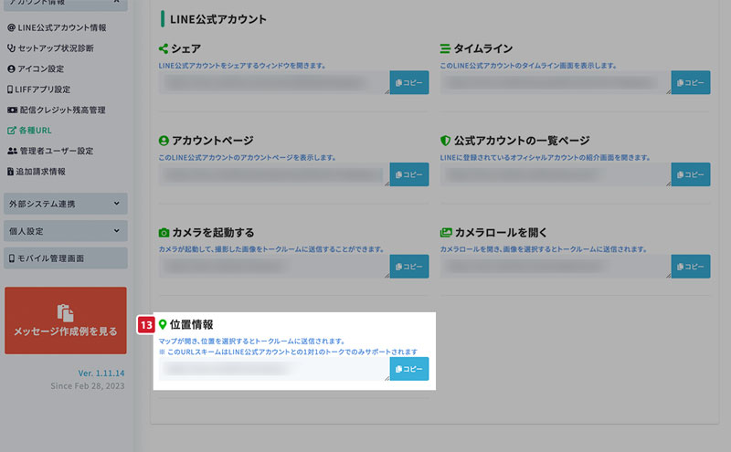This screenshot has width=731, height=452.
Task: Click the シェア URL text field
Action: 274,82
